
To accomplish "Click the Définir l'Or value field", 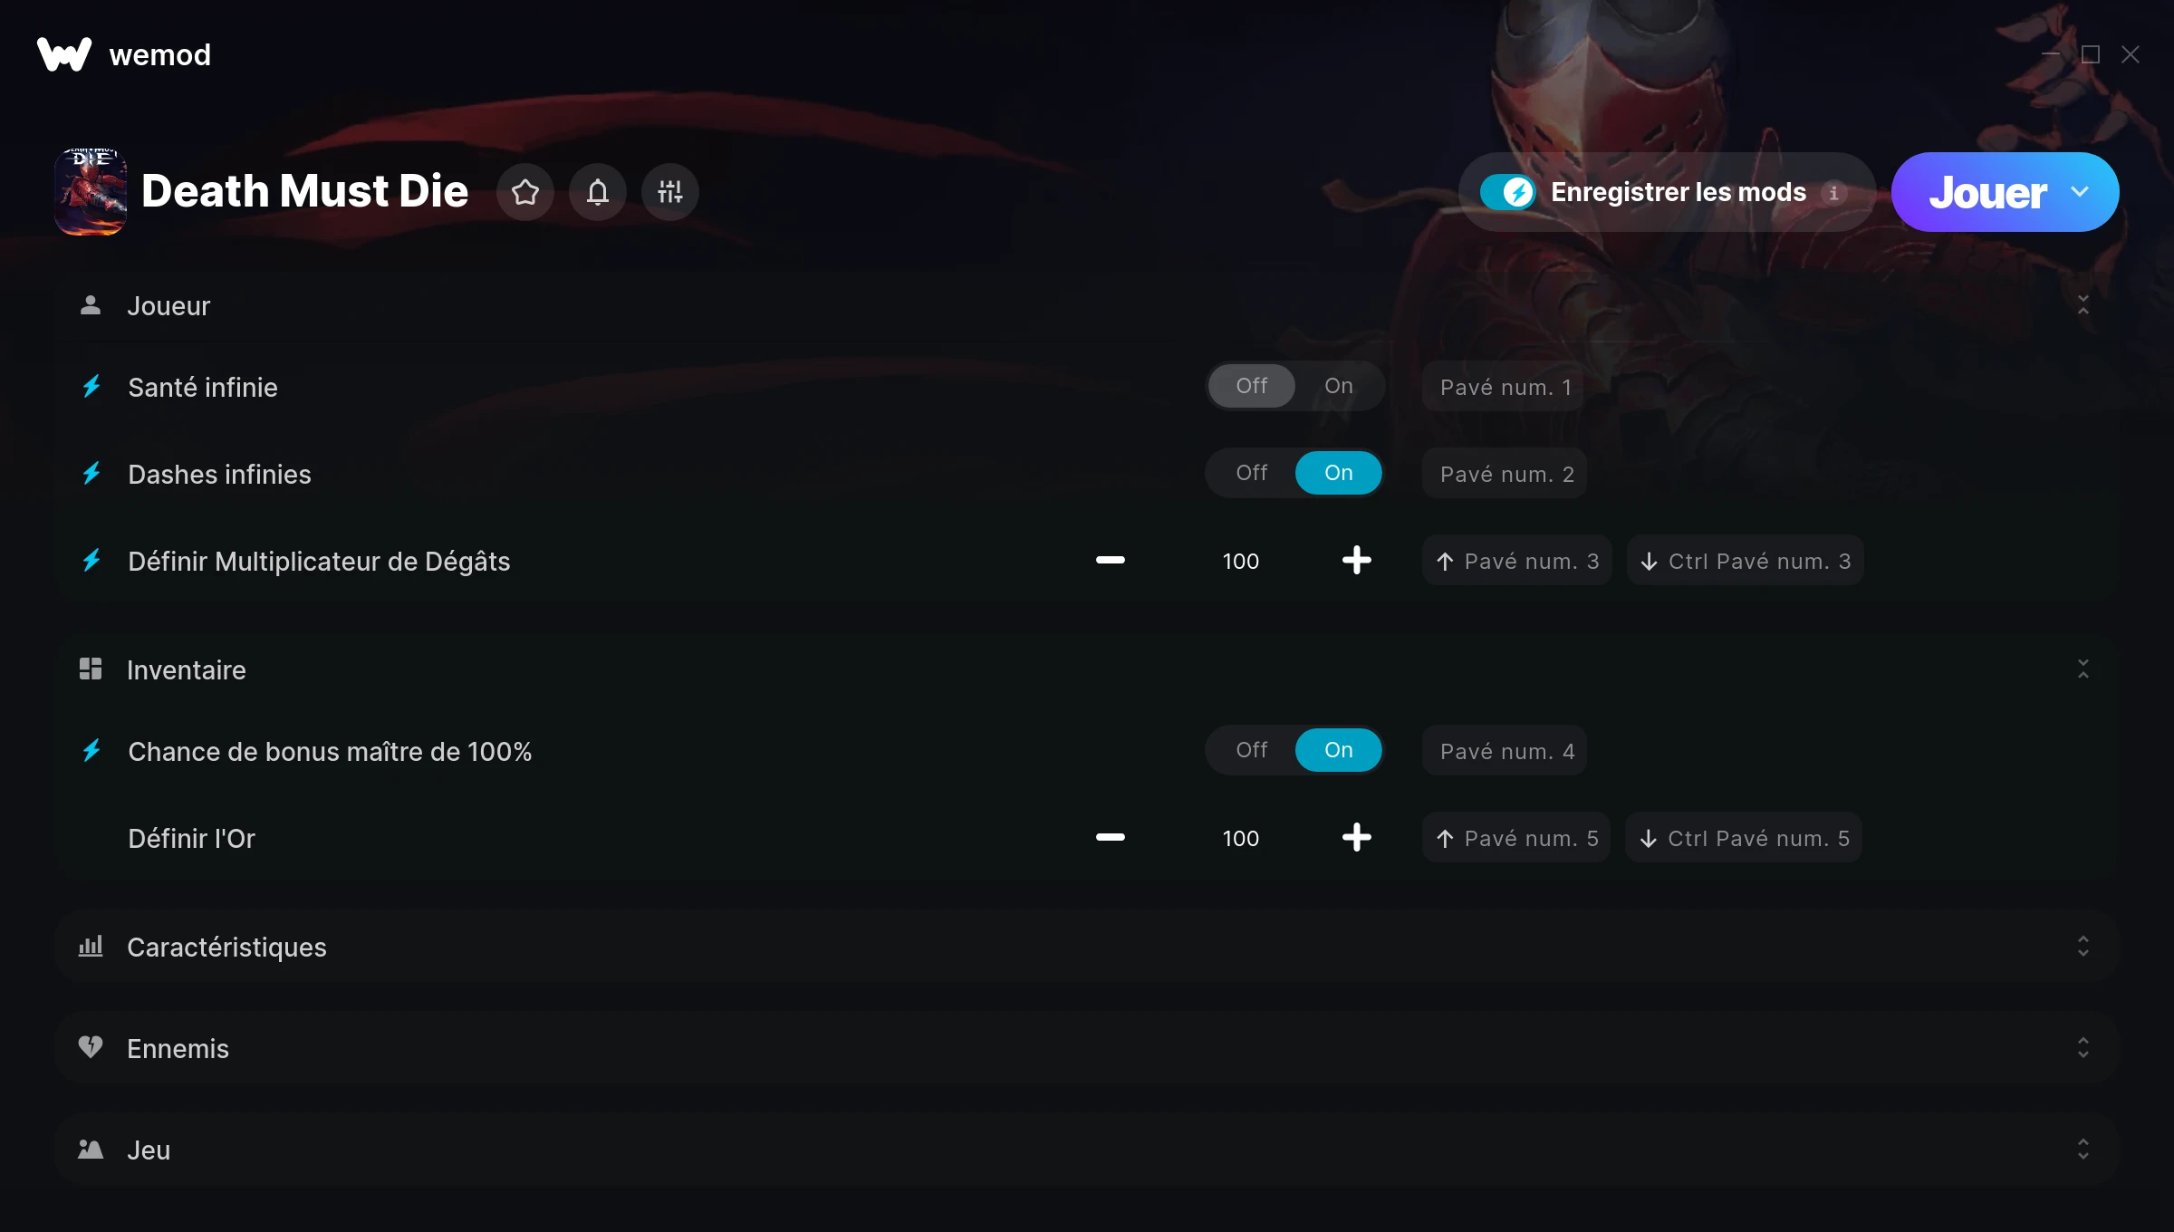I will [1240, 838].
